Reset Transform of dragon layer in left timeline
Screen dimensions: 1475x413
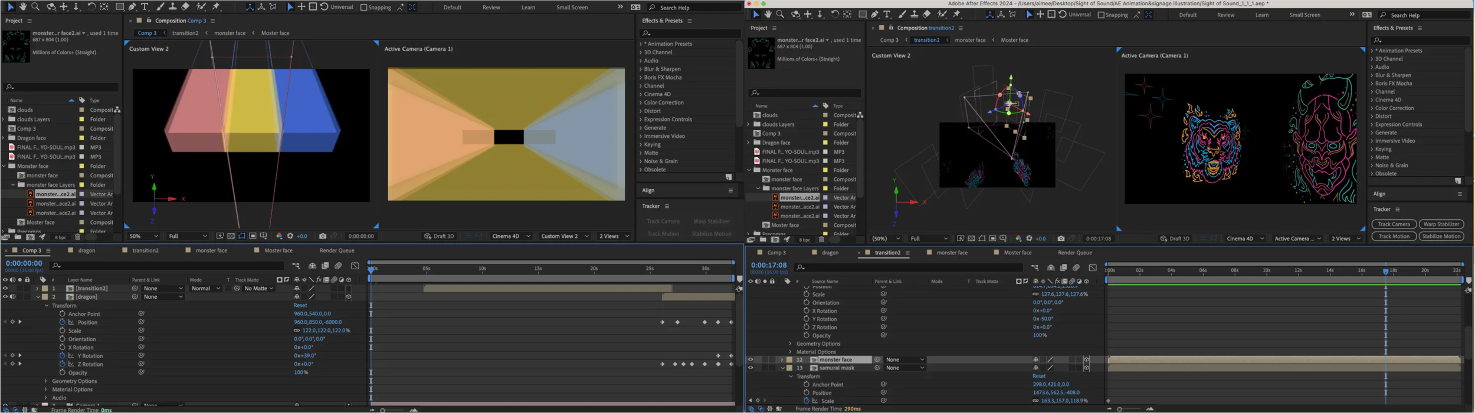point(300,305)
